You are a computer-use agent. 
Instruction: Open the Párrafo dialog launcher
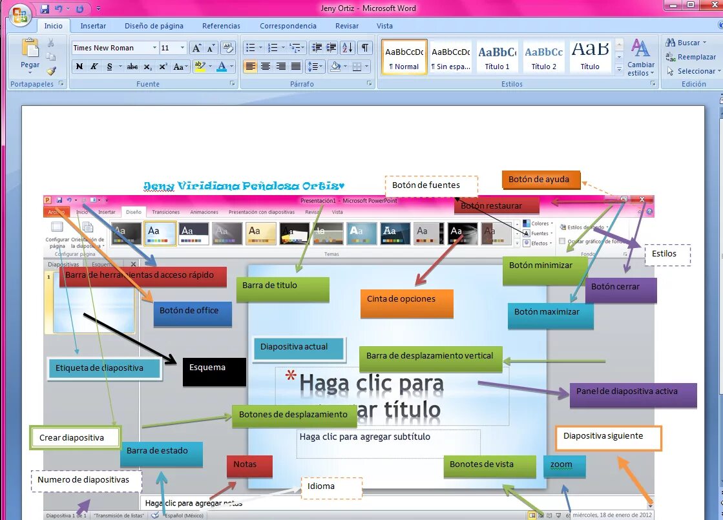click(x=370, y=84)
